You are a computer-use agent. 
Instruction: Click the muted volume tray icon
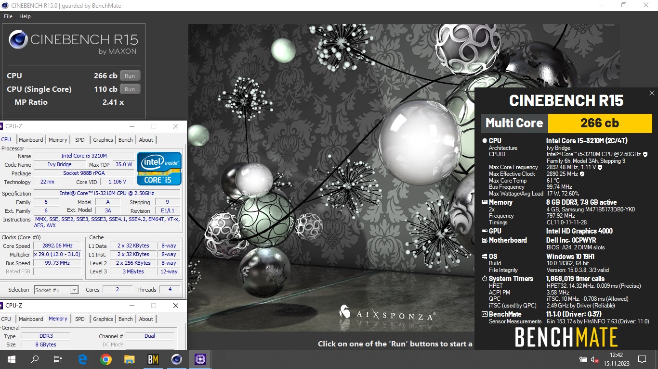point(595,359)
